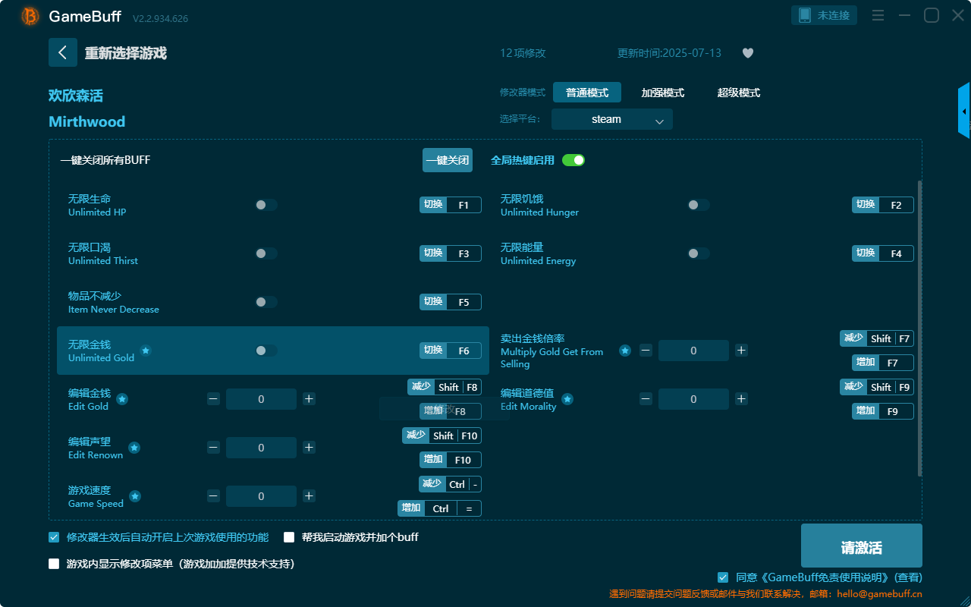Enable the Unlimited HP toggle
The image size is (971, 607).
point(266,205)
